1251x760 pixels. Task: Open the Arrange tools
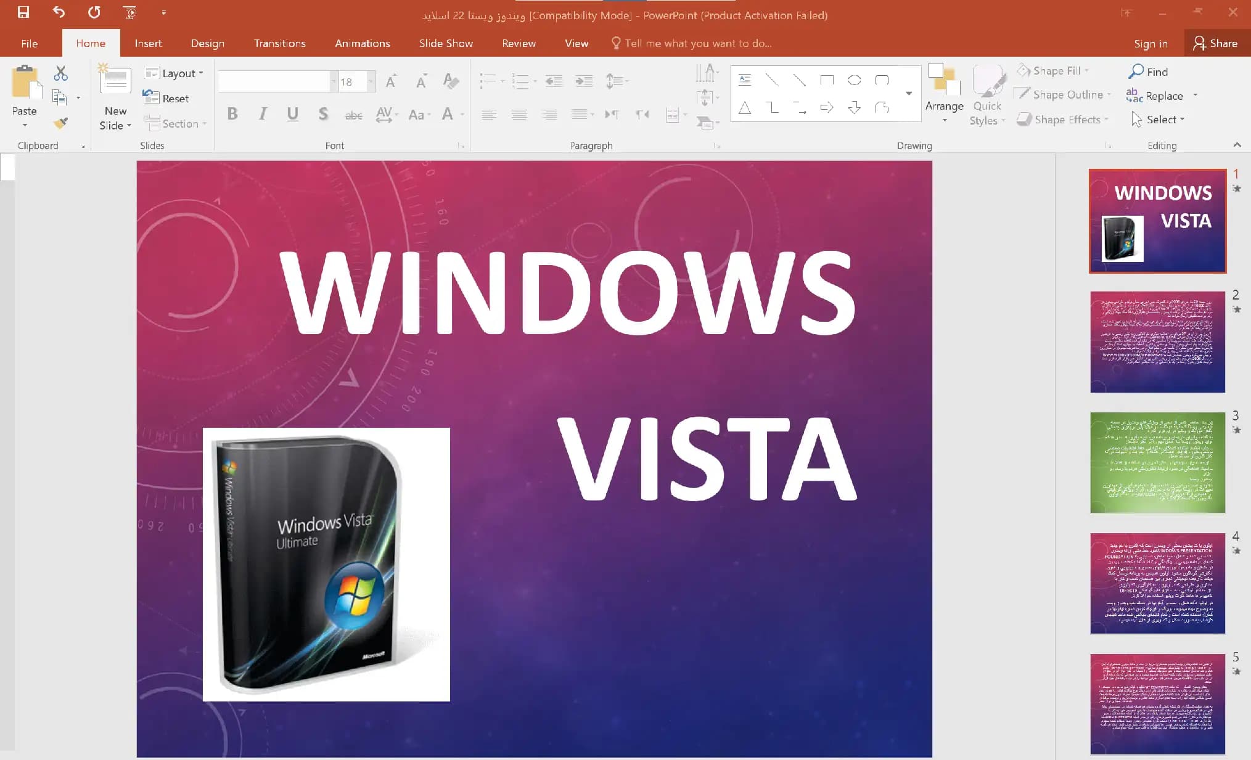(x=944, y=94)
